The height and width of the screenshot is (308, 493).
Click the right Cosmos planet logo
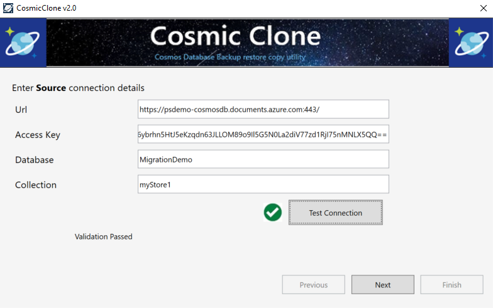pos(470,43)
